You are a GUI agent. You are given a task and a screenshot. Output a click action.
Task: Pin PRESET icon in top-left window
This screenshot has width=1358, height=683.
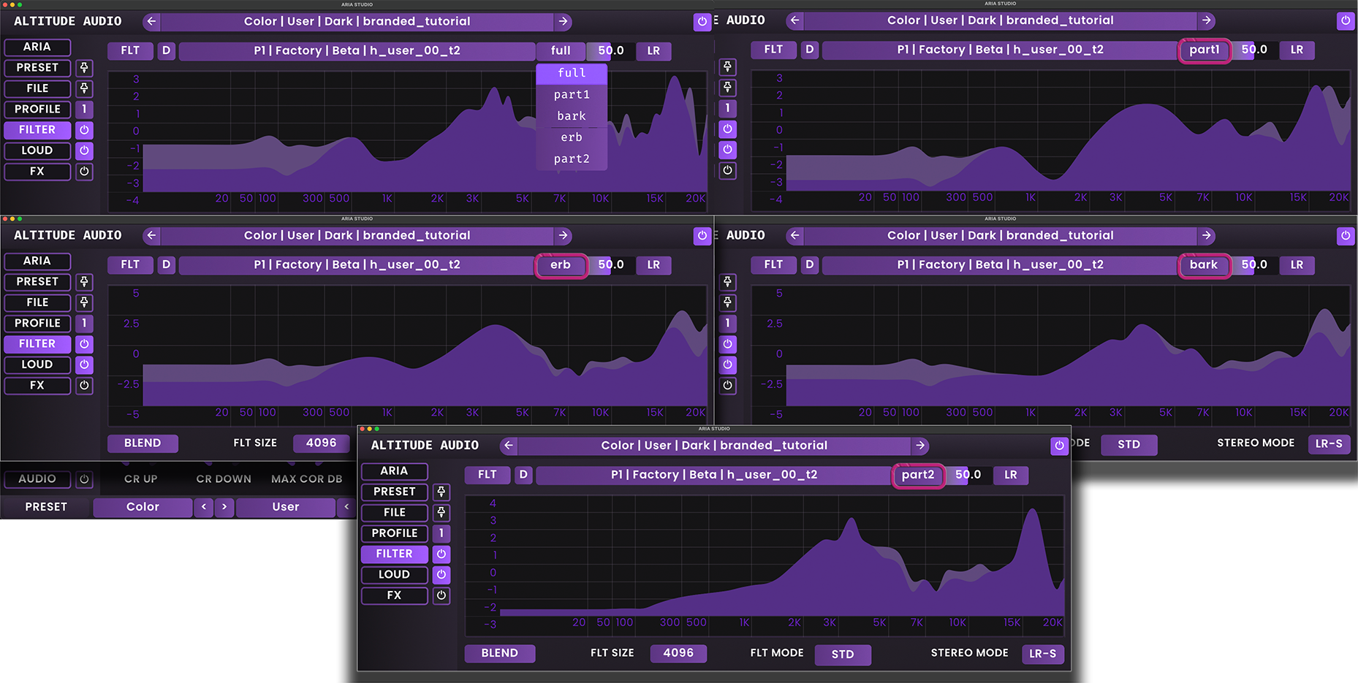pos(84,68)
